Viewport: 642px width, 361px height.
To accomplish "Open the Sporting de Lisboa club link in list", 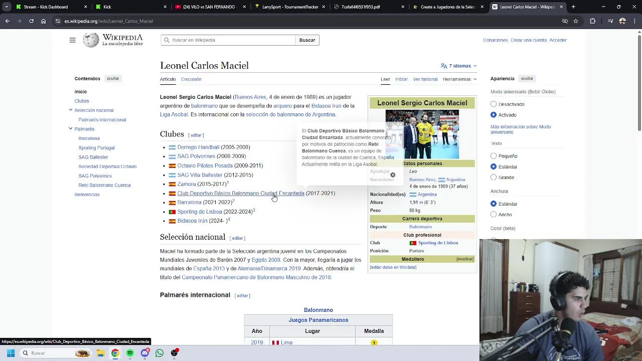I will click(x=200, y=212).
